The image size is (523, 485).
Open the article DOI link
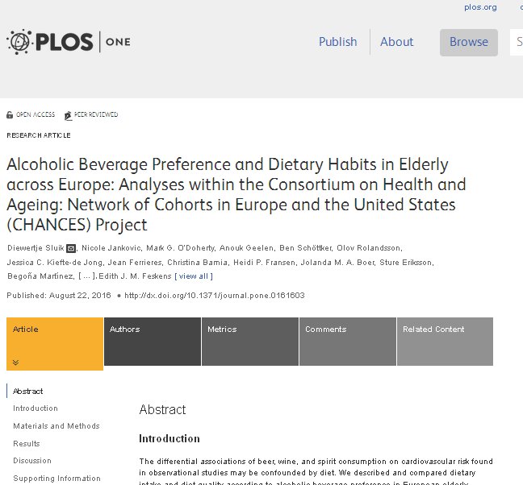tap(214, 296)
